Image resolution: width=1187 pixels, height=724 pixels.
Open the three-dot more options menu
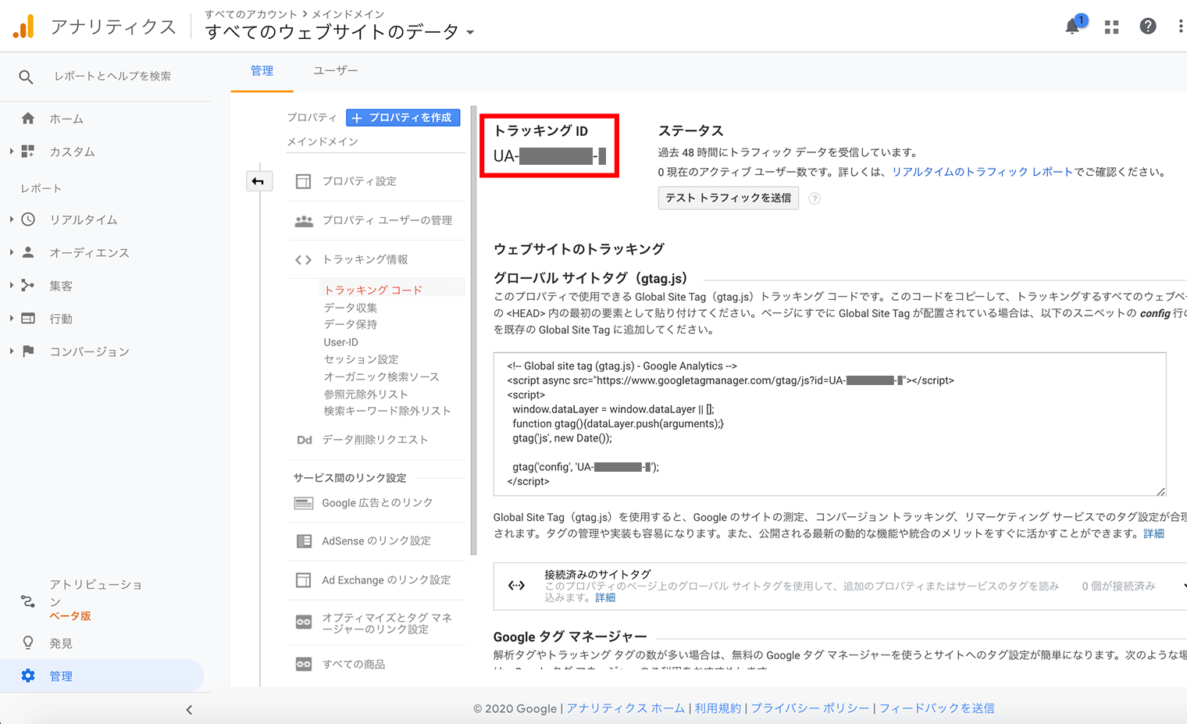click(x=1180, y=26)
